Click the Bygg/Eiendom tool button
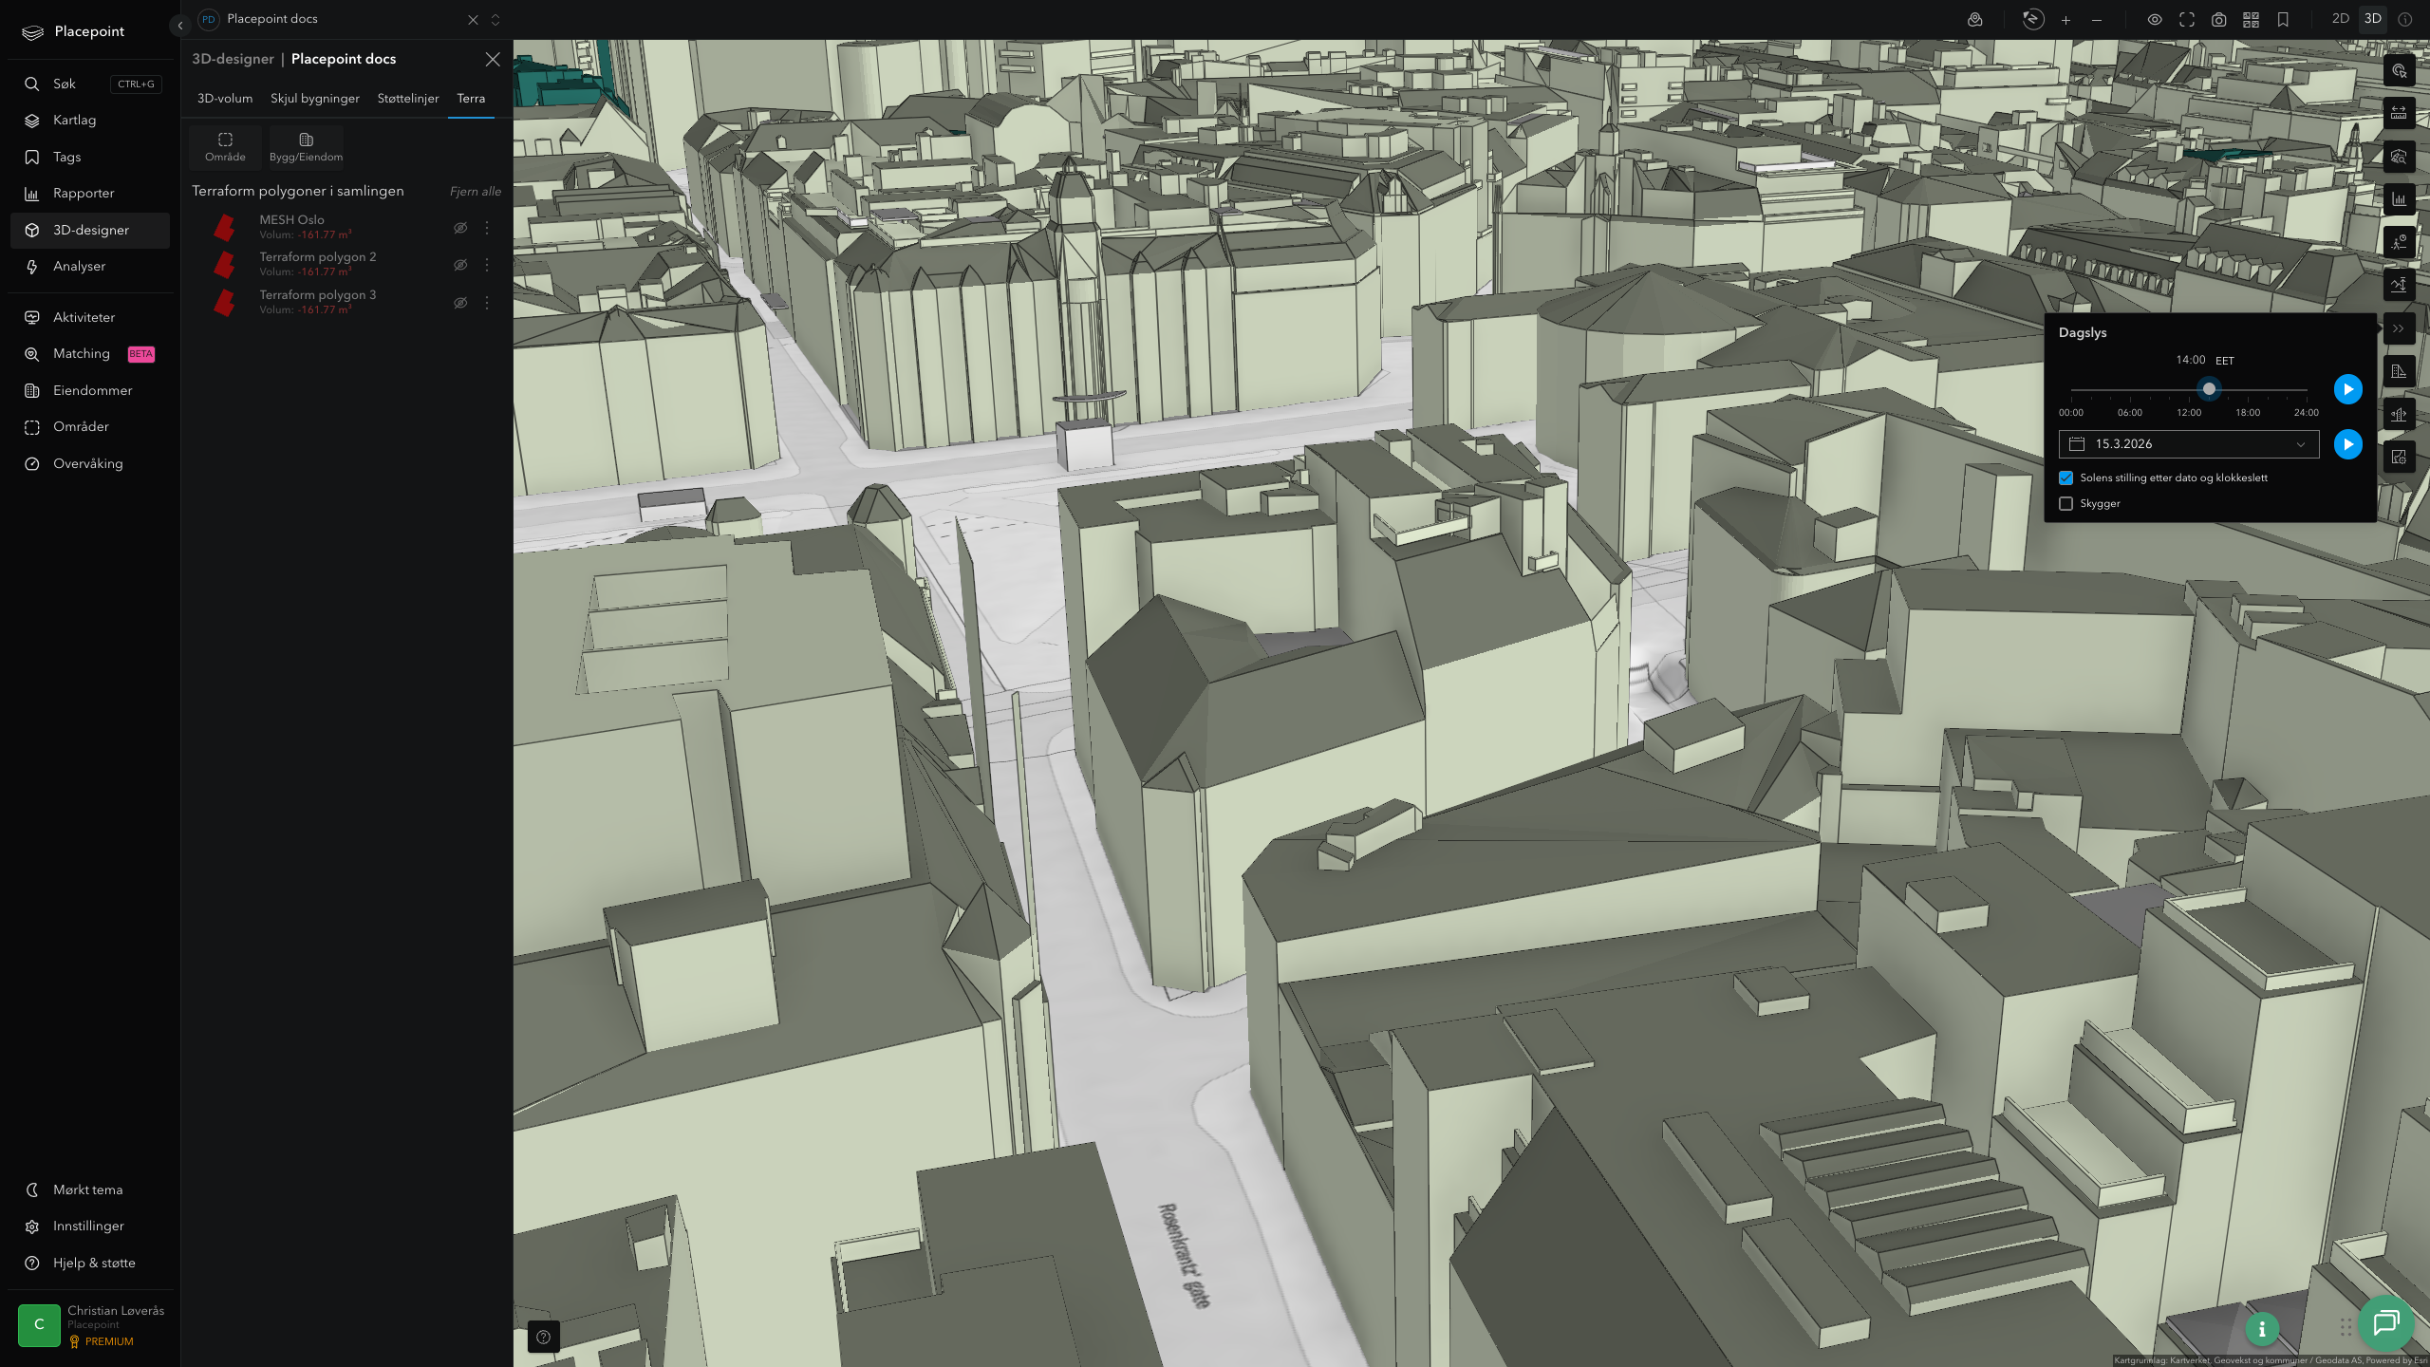The width and height of the screenshot is (2430, 1367). click(x=306, y=147)
